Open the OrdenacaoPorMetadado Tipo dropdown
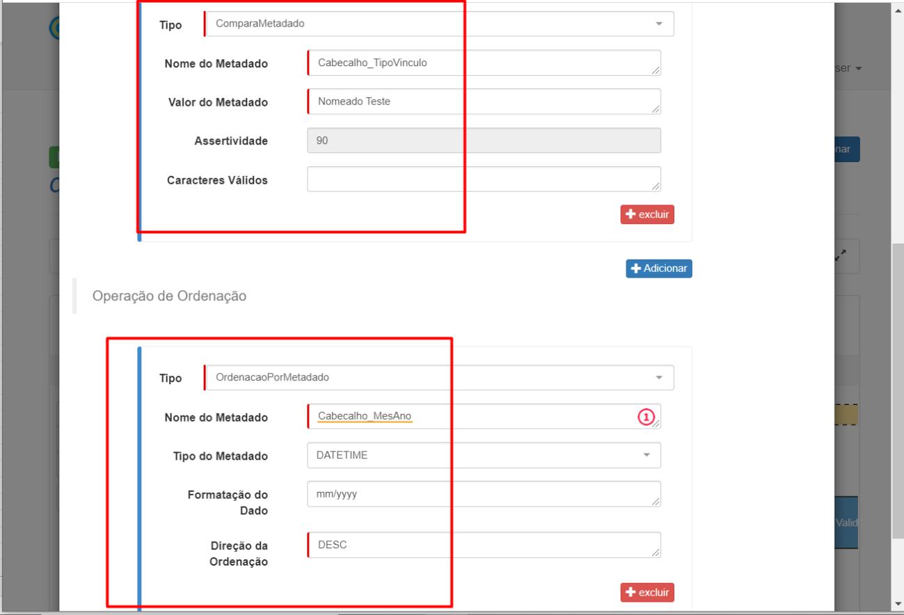Image resolution: width=904 pixels, height=615 pixels. 438,377
